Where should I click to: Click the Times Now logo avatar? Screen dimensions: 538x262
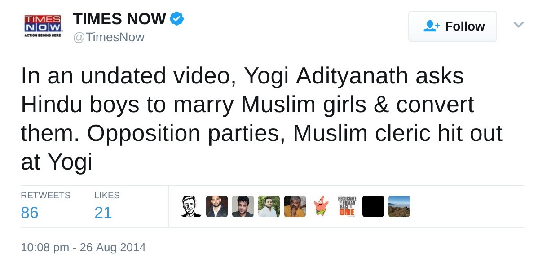[x=42, y=26]
